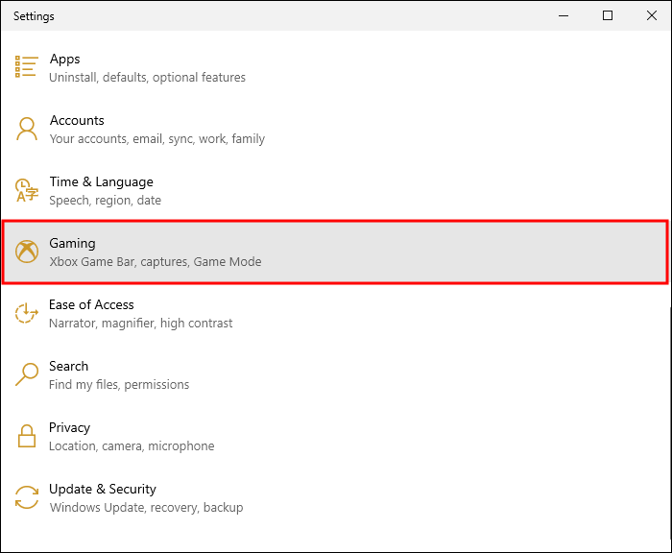Click the Accounts person icon
This screenshot has width=672, height=553.
(x=26, y=129)
